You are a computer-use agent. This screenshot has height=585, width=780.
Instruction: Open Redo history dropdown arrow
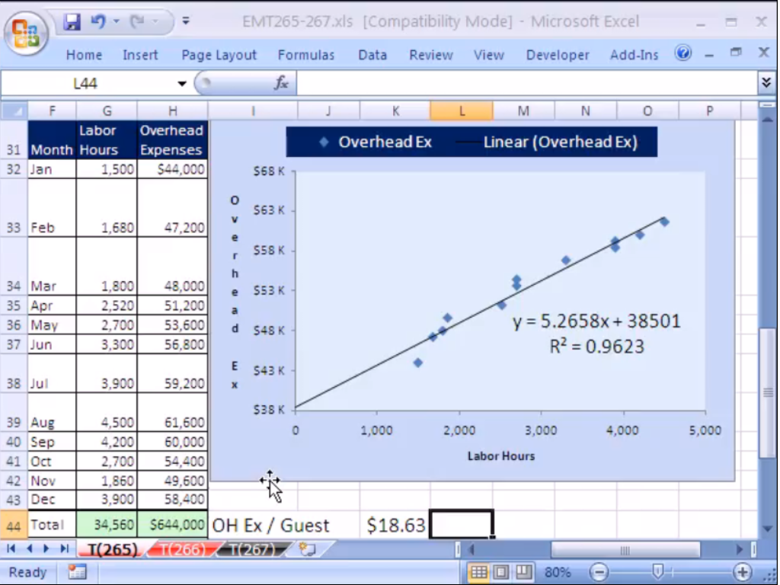click(x=155, y=21)
